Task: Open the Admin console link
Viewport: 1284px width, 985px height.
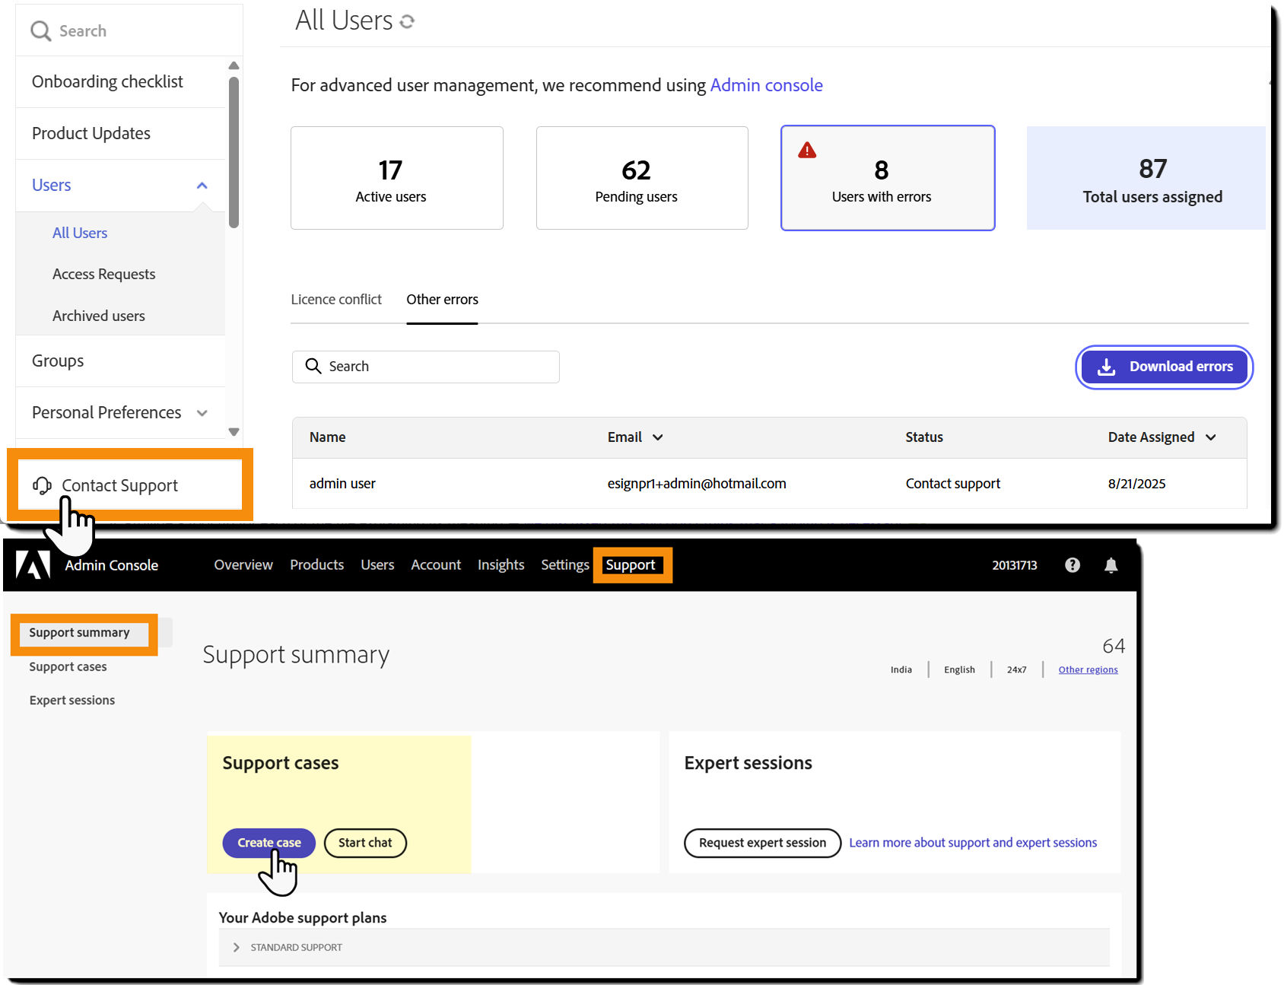Action: (766, 85)
